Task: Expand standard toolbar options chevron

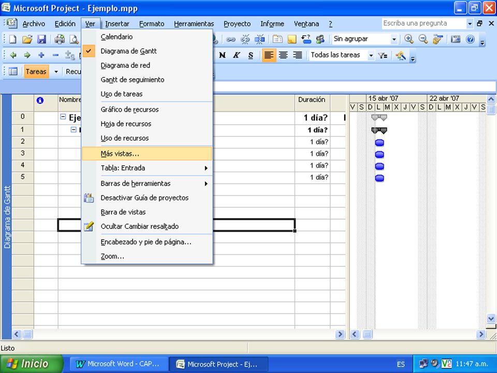Action: 482,42
